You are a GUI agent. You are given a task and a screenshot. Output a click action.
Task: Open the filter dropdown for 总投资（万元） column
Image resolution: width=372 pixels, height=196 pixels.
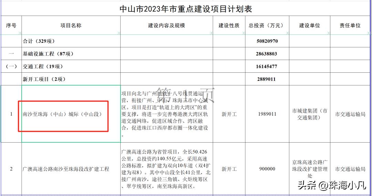click(x=288, y=33)
